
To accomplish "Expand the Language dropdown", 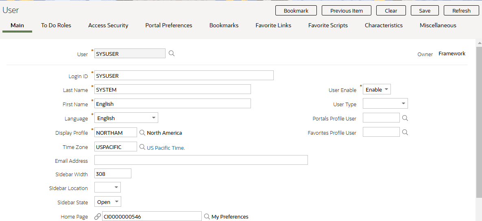I will (x=126, y=118).
